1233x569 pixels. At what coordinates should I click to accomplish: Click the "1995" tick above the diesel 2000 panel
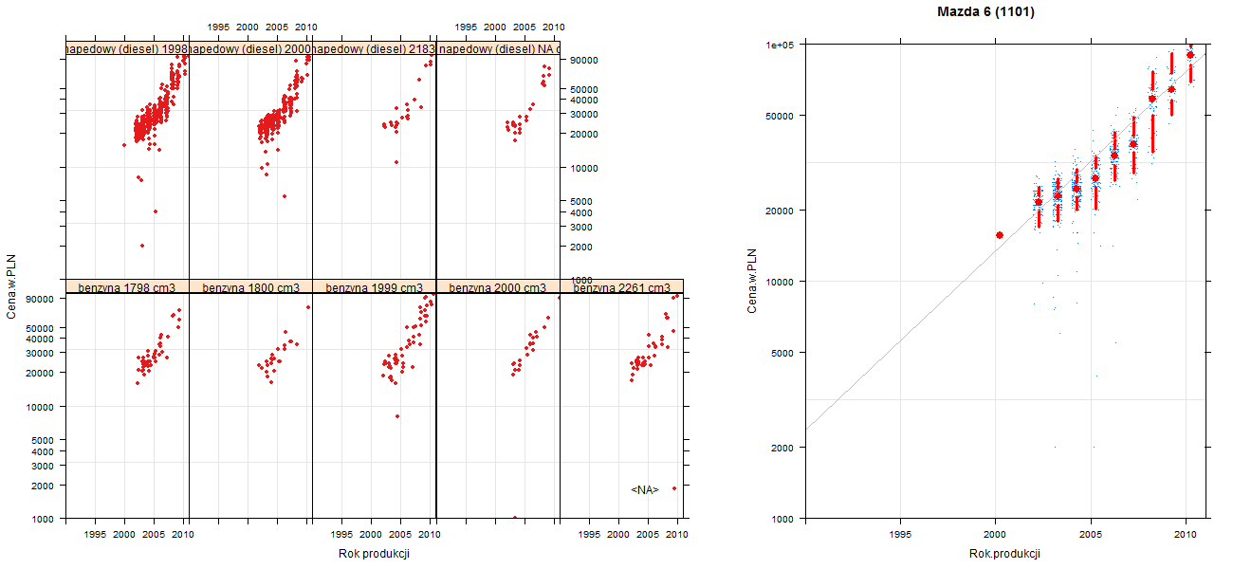point(217,28)
